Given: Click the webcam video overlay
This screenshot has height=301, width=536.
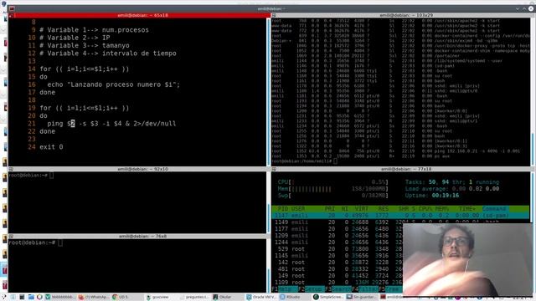Looking at the screenshot, I should [467, 259].
